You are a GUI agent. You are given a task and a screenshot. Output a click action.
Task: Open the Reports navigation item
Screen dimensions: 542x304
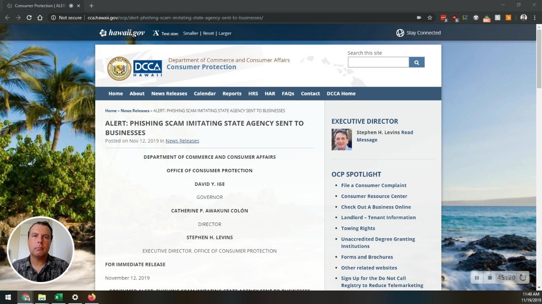(x=232, y=94)
